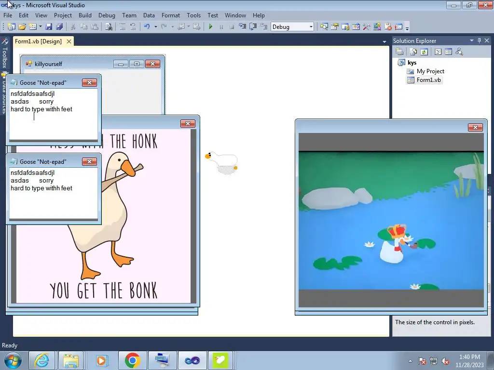Open the File menu
The width and height of the screenshot is (494, 370).
pyautogui.click(x=8, y=15)
